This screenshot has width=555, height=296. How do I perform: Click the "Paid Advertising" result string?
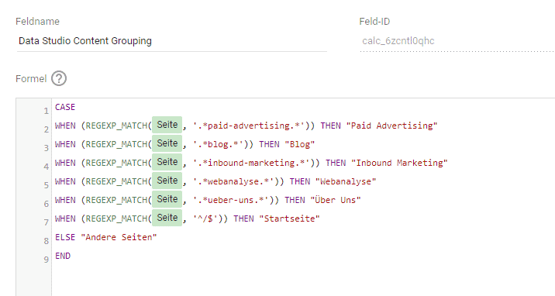tap(391, 126)
